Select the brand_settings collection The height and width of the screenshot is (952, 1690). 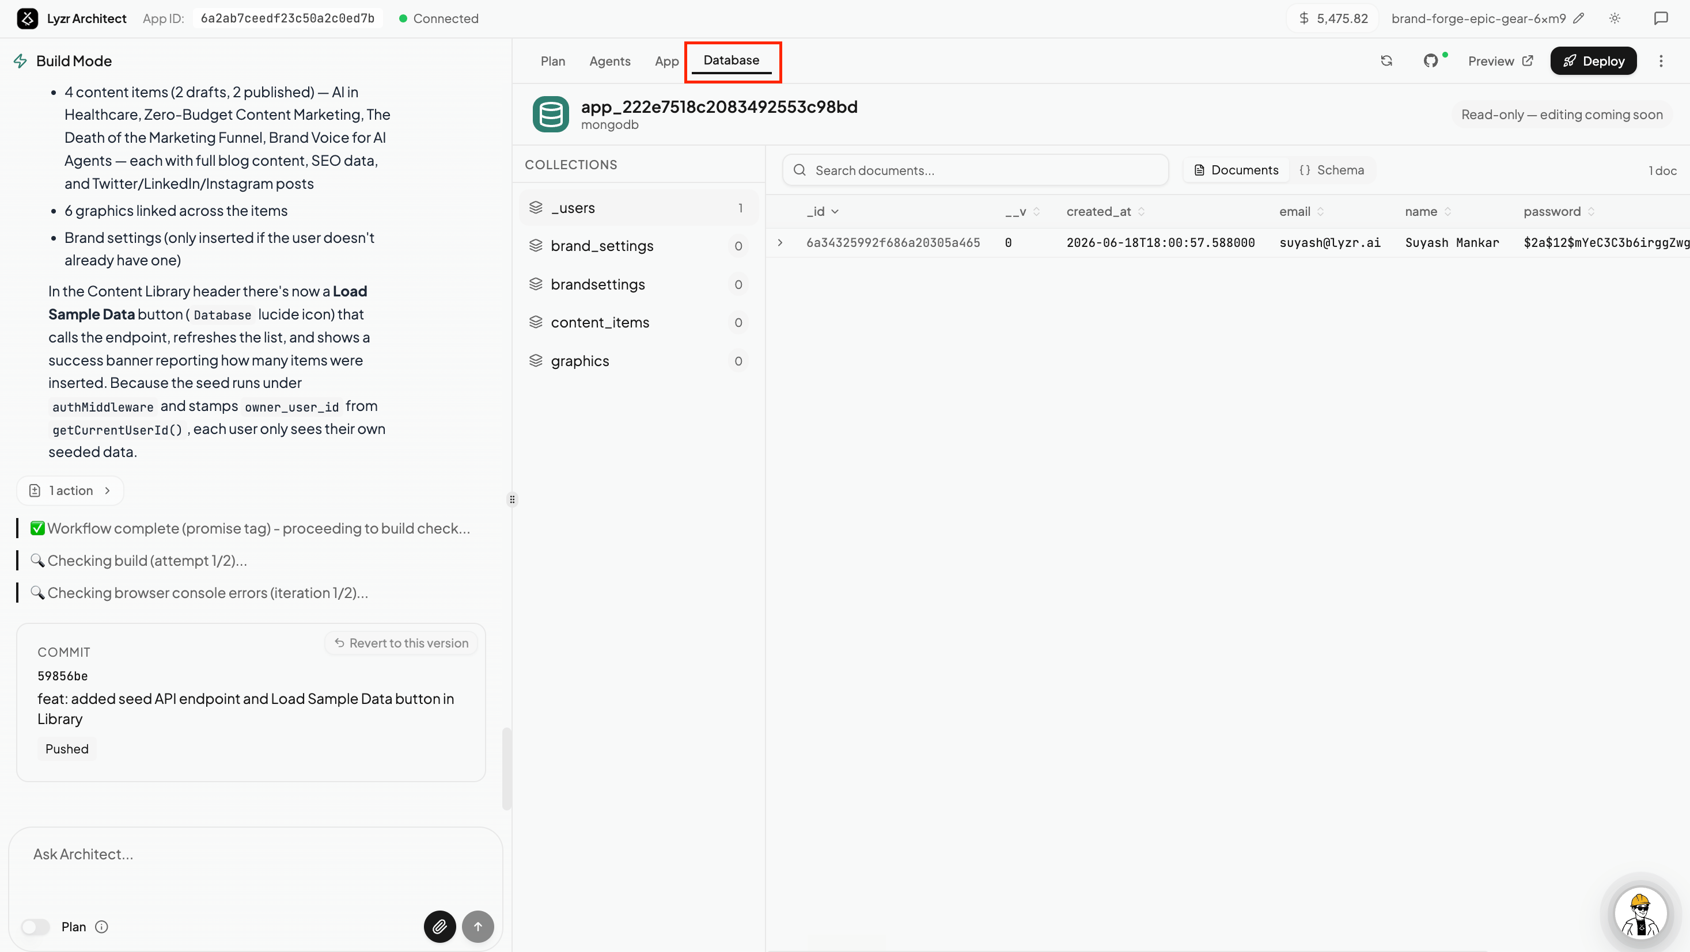pyautogui.click(x=638, y=246)
